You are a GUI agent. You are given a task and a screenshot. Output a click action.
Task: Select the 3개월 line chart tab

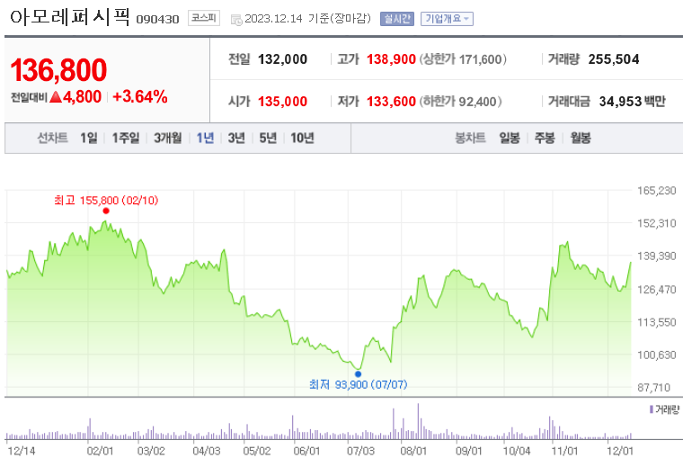(x=168, y=139)
